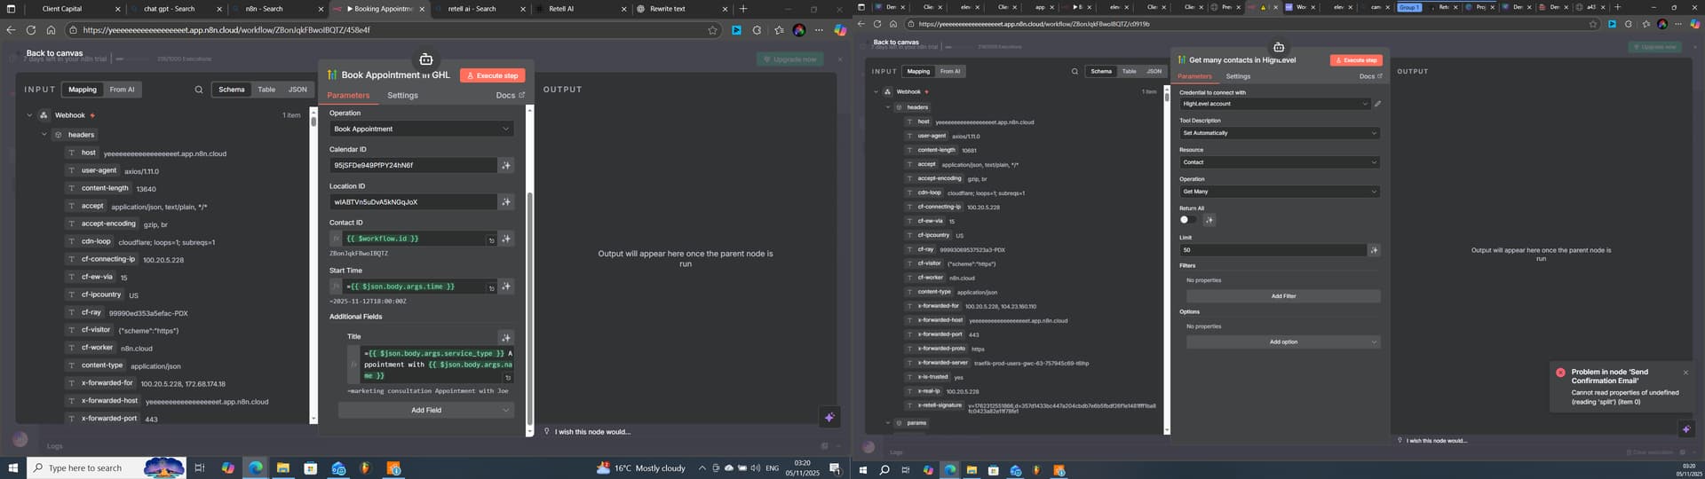The width and height of the screenshot is (1705, 479).
Task: Click Execute step in Book Appointment node
Action: [x=492, y=75]
